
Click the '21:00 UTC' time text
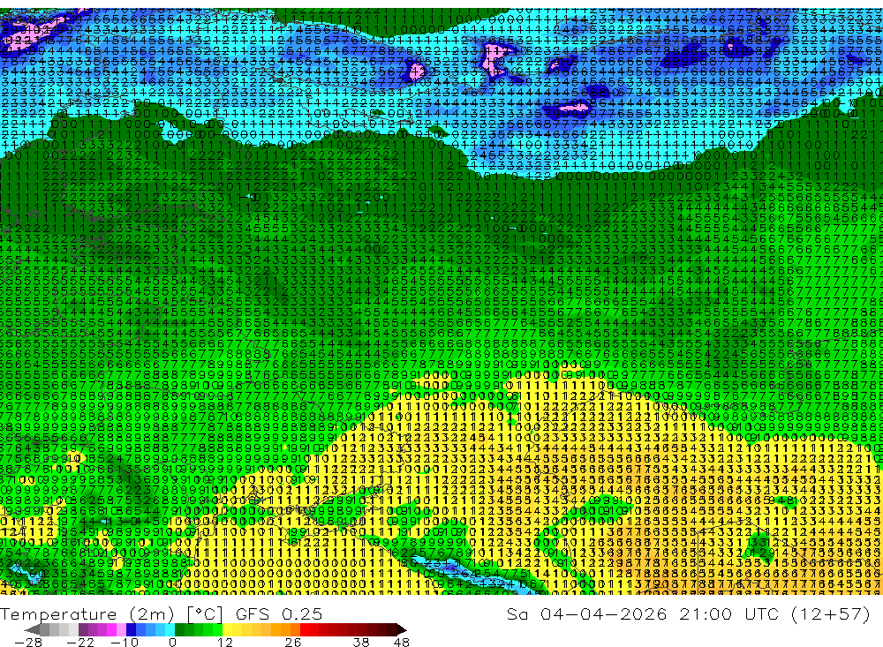coord(731,613)
